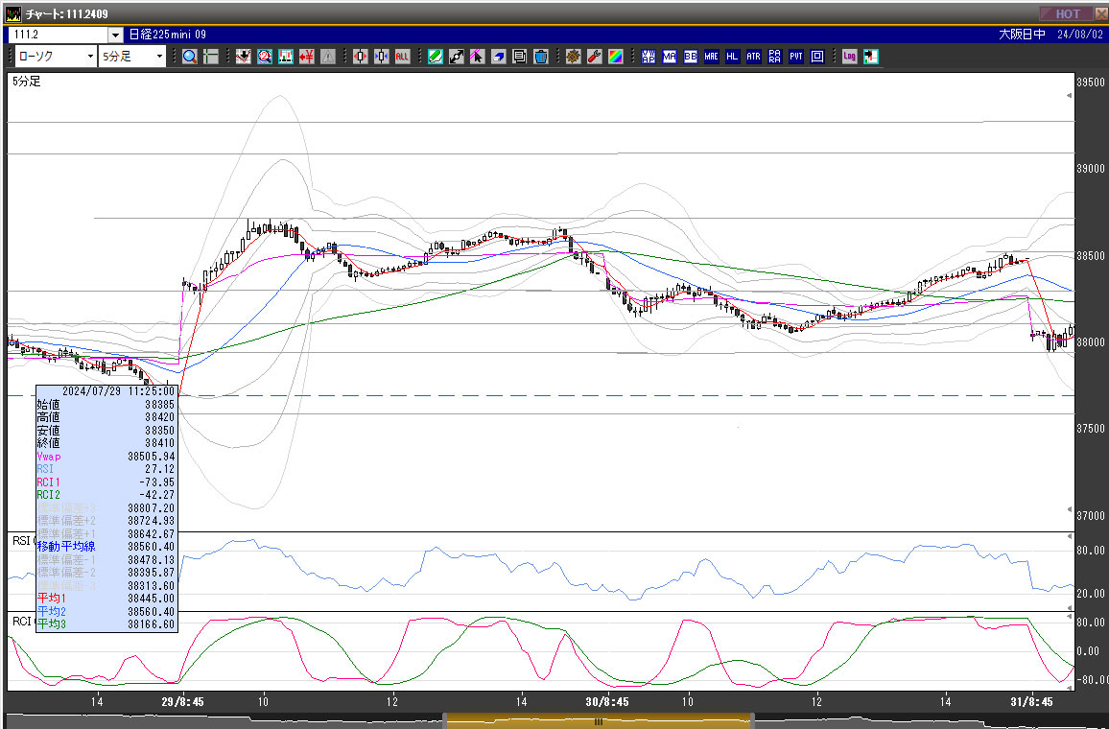Click the HOT button in title bar

1067,13
